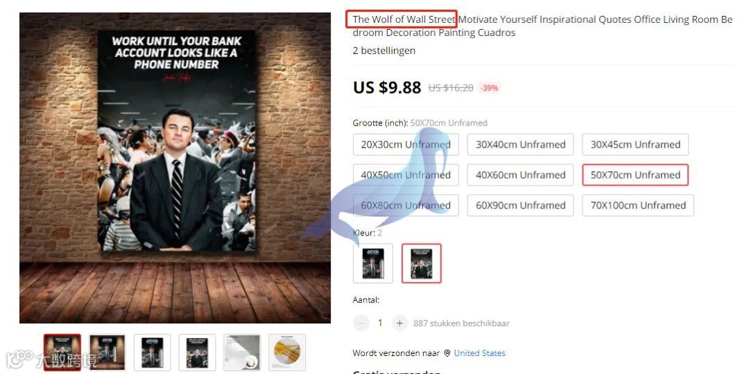Click the location pin icon beside United States
The image size is (749, 374).
click(x=447, y=353)
